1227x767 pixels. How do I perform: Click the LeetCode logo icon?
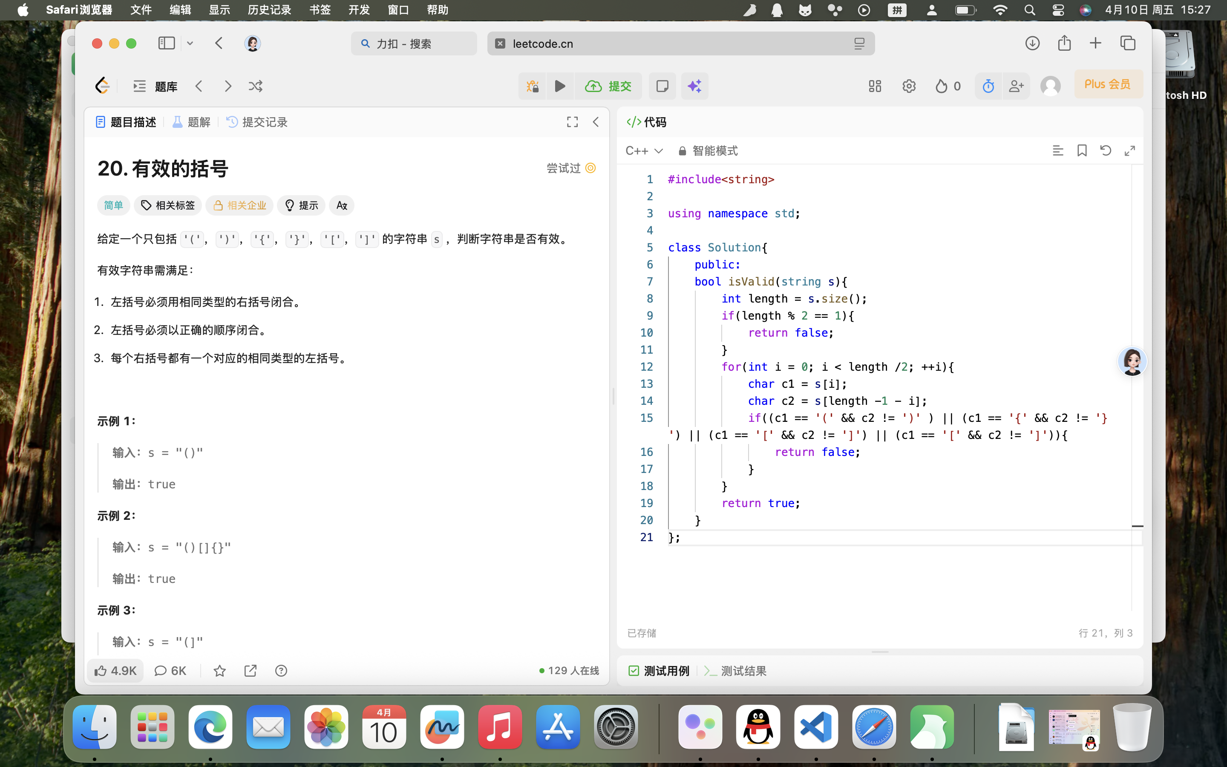(x=102, y=86)
